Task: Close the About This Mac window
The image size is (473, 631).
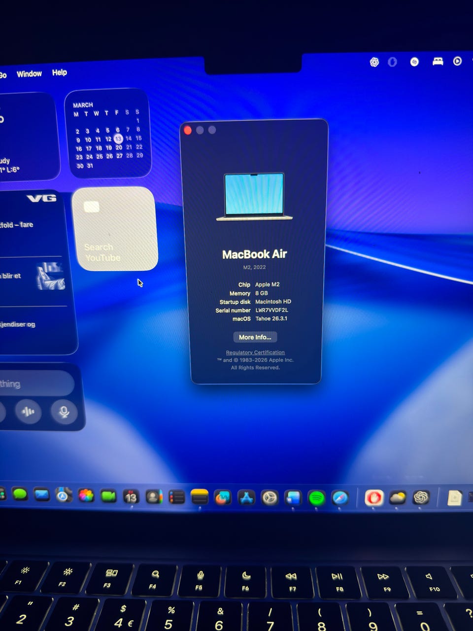Action: (188, 130)
